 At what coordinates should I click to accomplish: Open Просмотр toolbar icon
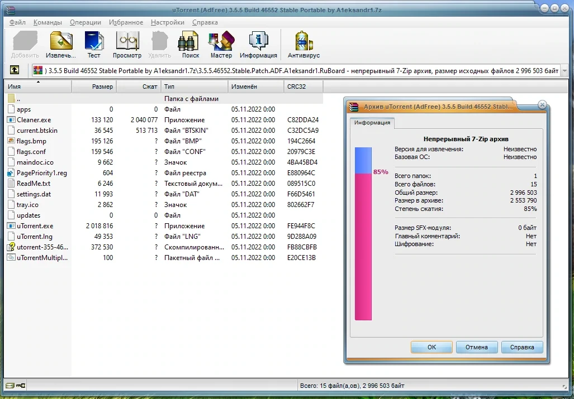[x=127, y=41]
